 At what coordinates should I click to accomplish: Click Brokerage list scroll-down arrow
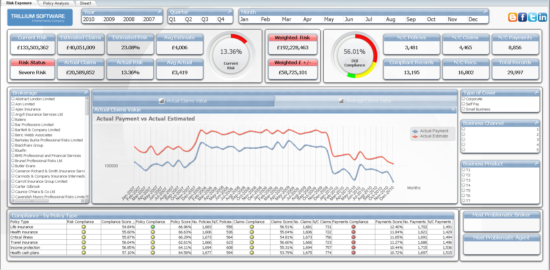point(87,197)
